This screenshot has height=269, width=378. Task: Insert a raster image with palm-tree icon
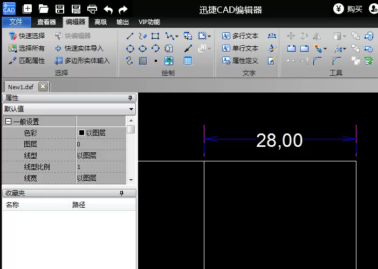tap(169, 61)
